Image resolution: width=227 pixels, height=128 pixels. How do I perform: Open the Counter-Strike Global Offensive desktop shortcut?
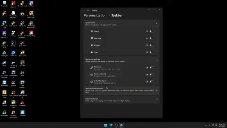pyautogui.click(x=31, y=14)
